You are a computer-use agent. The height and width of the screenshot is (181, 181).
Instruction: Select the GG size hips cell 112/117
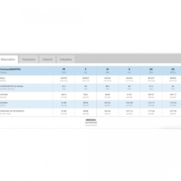click(x=151, y=103)
